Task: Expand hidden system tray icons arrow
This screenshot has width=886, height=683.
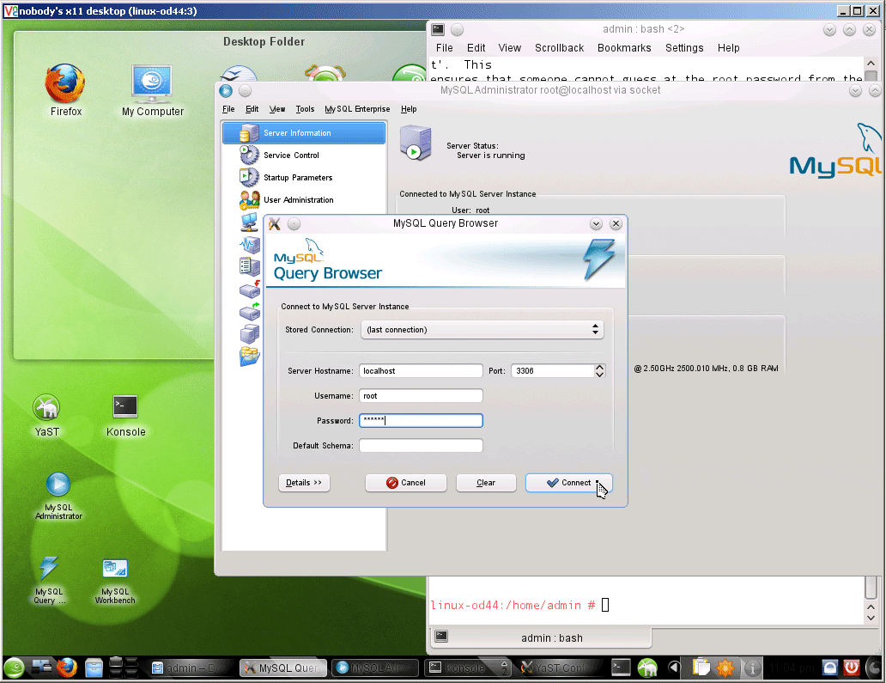Action: pos(674,668)
